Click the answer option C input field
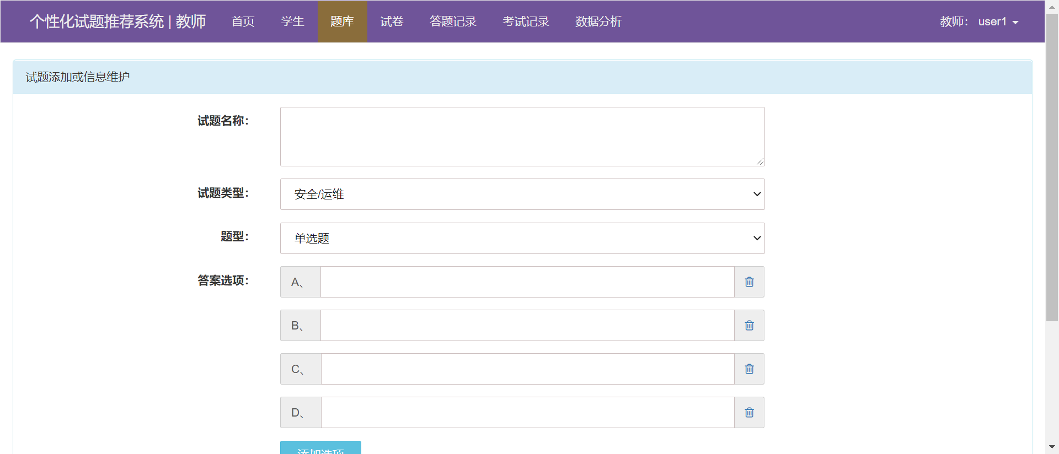1059x454 pixels. (527, 369)
